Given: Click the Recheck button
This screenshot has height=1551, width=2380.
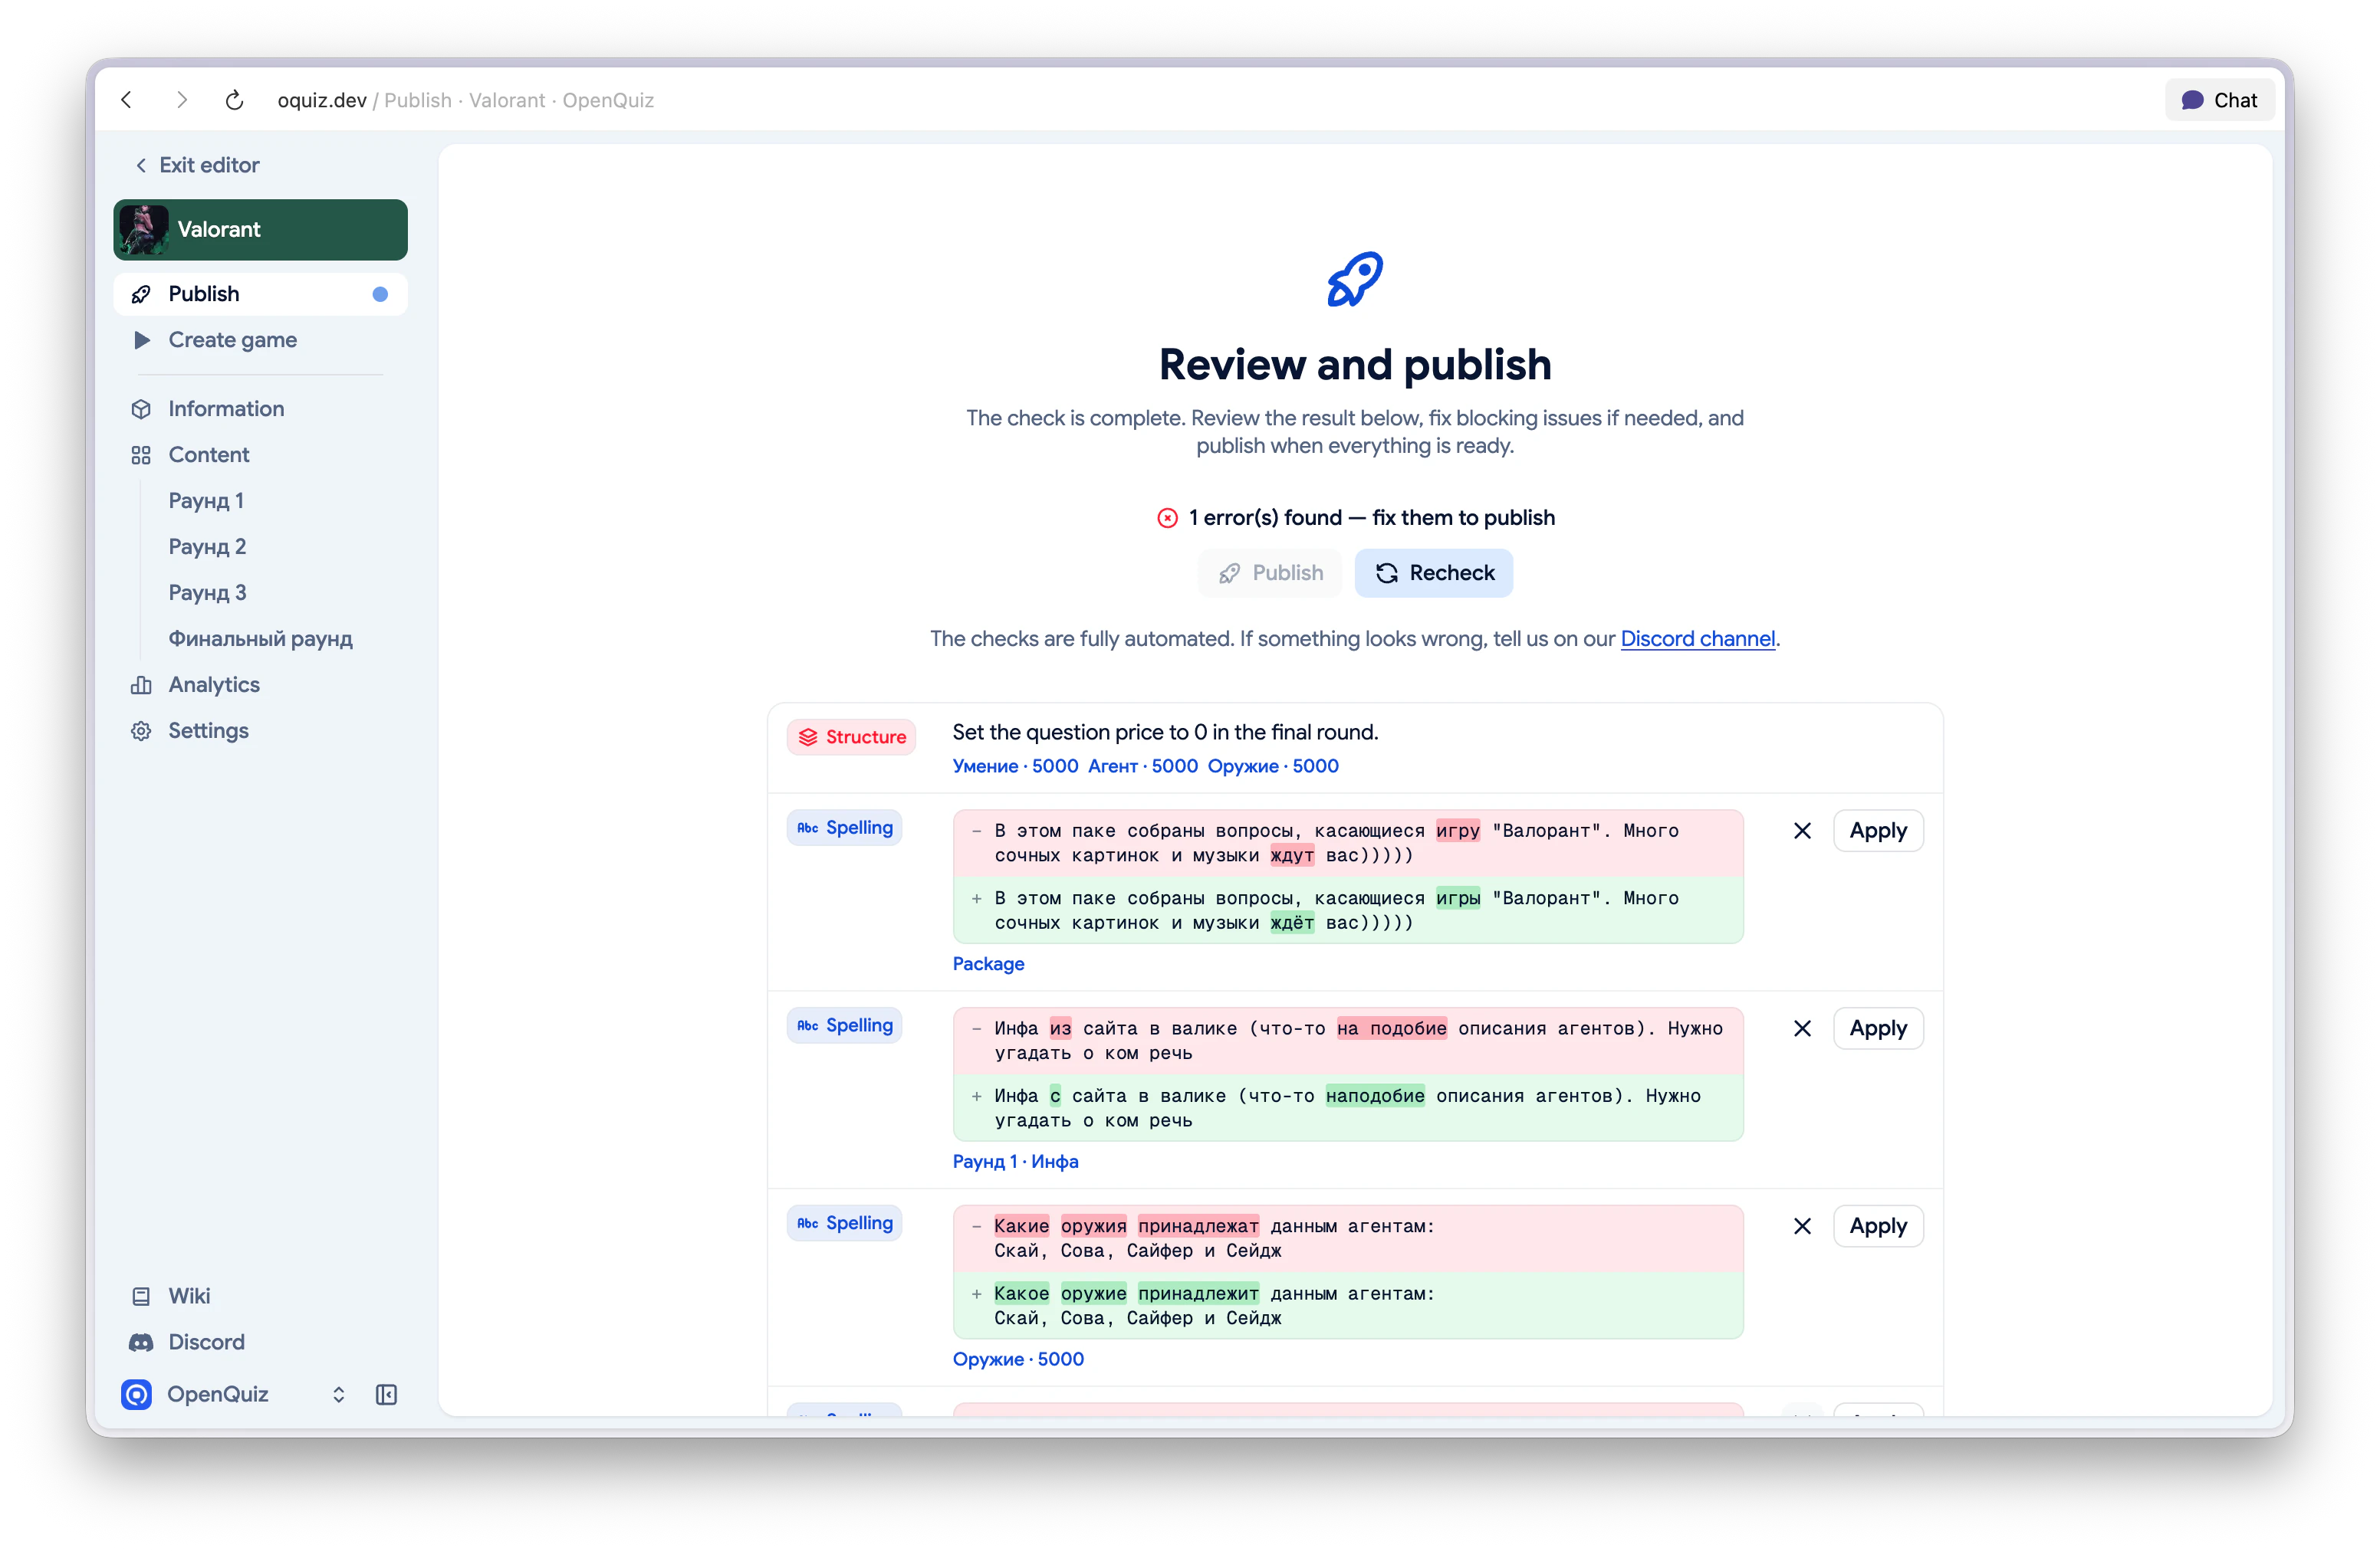Looking at the screenshot, I should click(x=1434, y=572).
